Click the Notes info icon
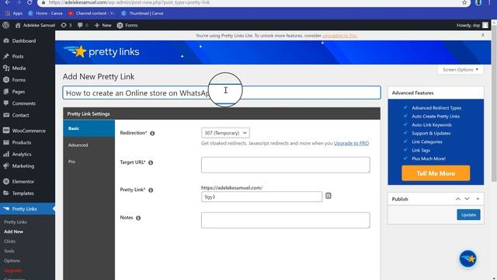The width and height of the screenshot is (497, 280). click(138, 218)
